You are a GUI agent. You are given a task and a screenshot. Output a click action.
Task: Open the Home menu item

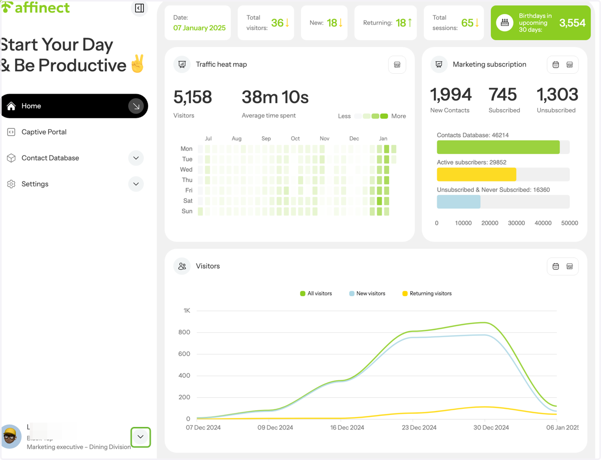tap(74, 106)
